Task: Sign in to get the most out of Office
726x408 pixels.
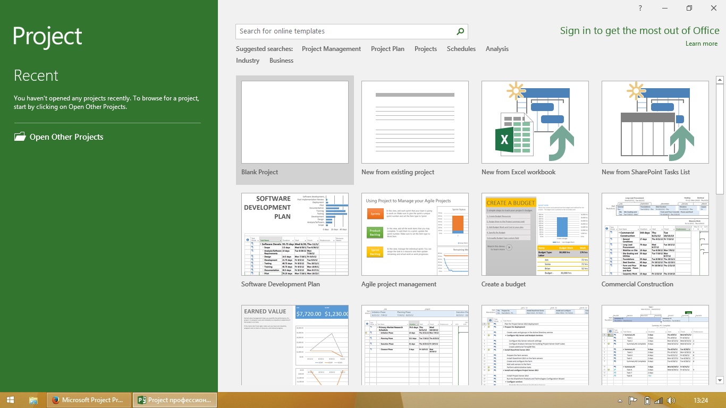Action: pos(640,30)
